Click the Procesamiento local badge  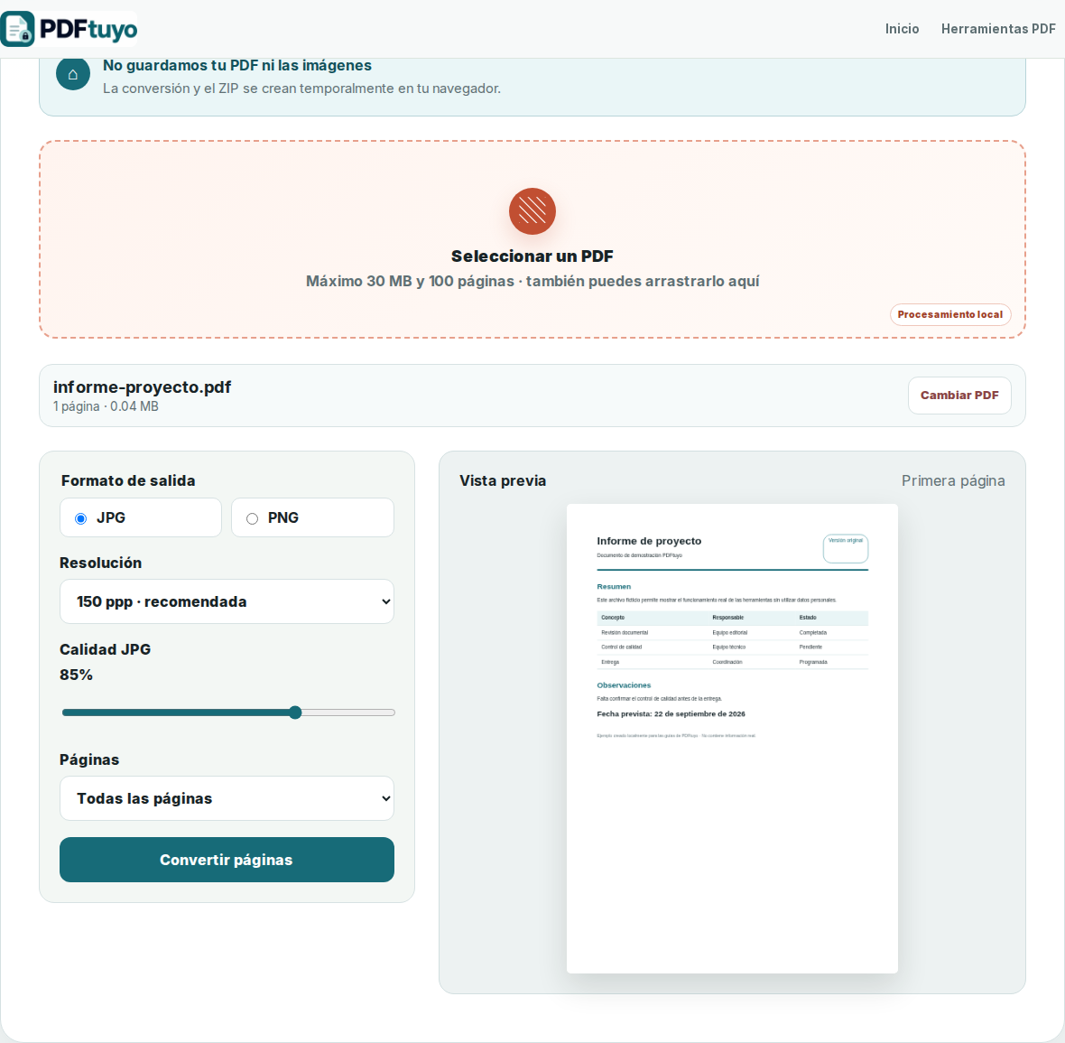click(x=950, y=314)
